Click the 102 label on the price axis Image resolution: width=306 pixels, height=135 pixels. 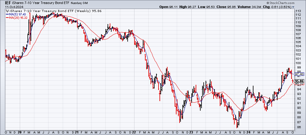(298, 55)
